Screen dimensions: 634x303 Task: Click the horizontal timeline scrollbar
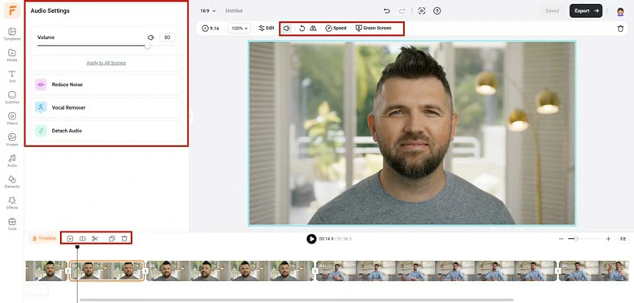297,300
